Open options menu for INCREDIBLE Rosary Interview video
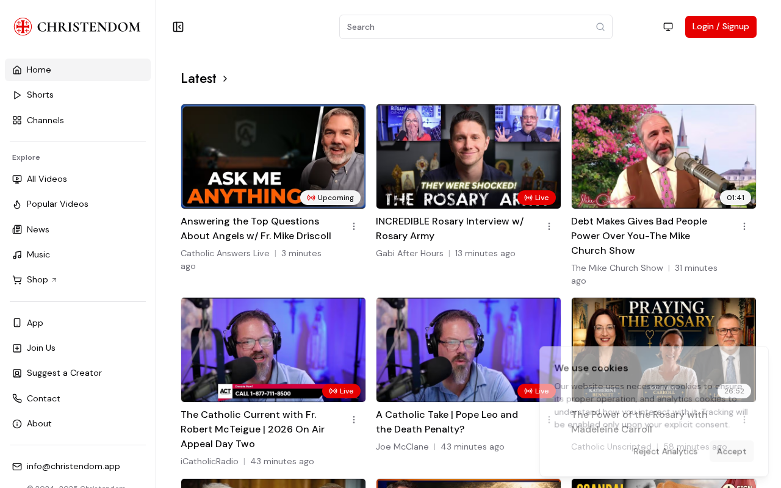Image resolution: width=781 pixels, height=488 pixels. [549, 226]
